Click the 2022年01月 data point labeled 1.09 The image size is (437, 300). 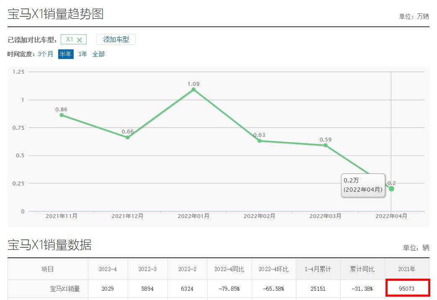pyautogui.click(x=193, y=90)
